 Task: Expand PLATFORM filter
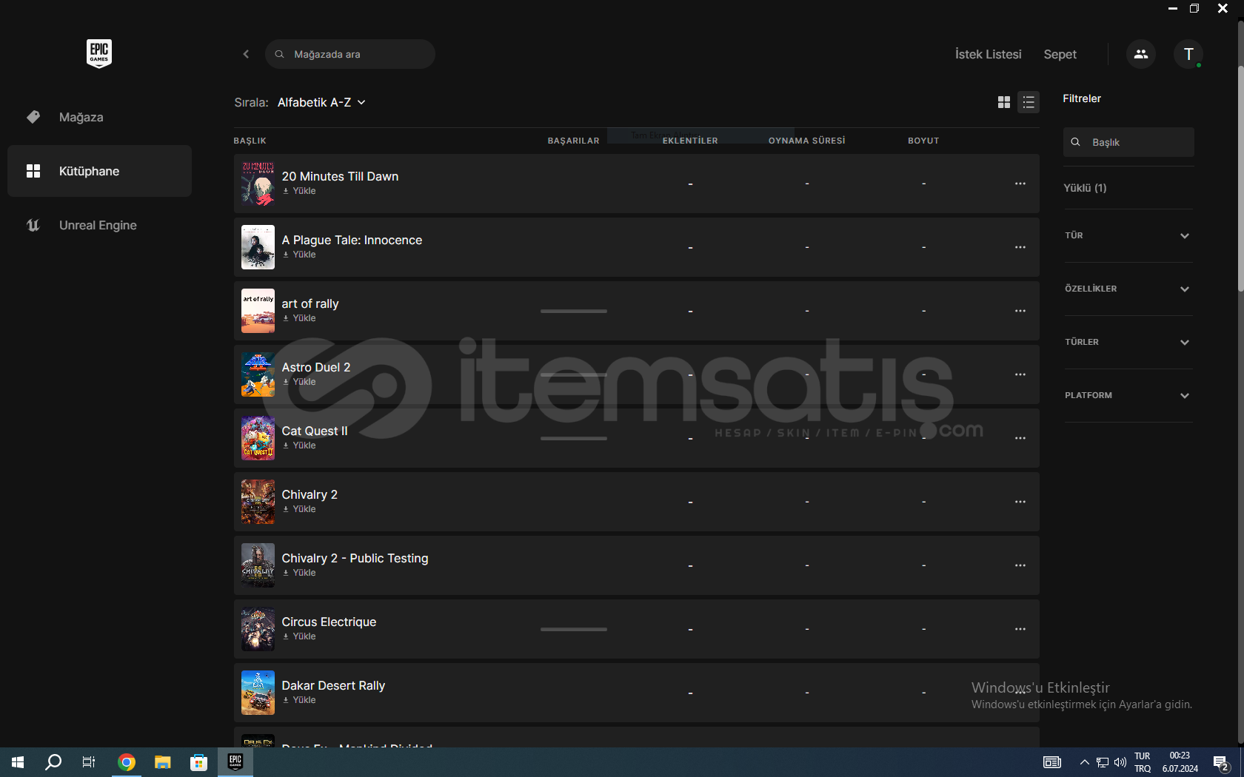1128,395
